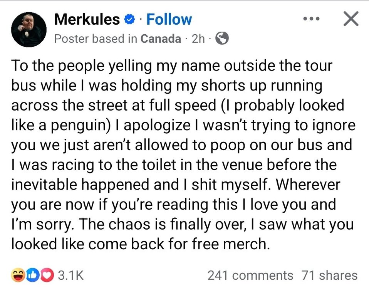This screenshot has height=289, width=369.
Task: Click the red heart Love reaction icon
Action: 45,275
